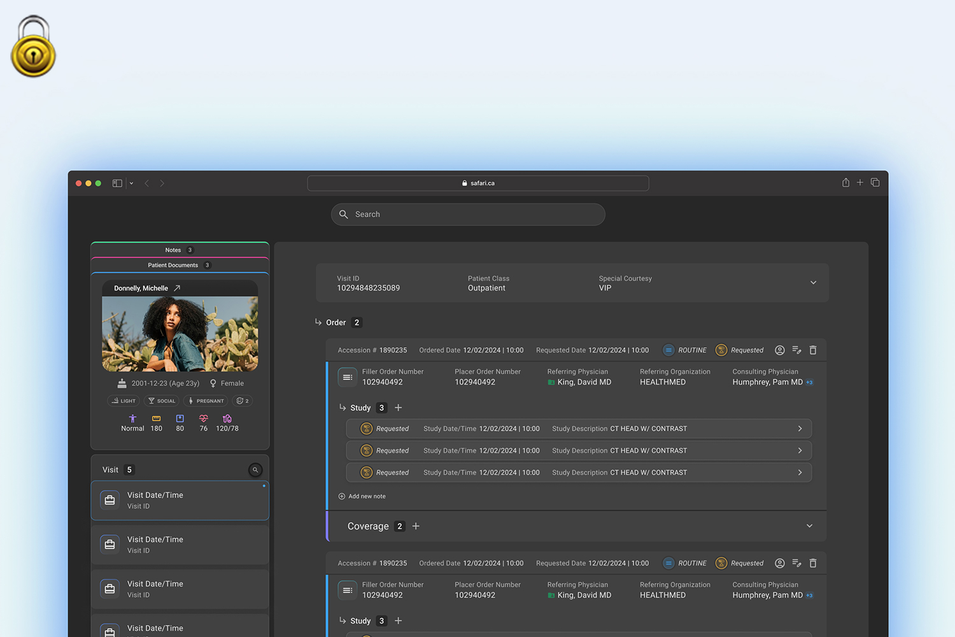
Task: Switch to the Patient Documents tab
Action: (180, 265)
